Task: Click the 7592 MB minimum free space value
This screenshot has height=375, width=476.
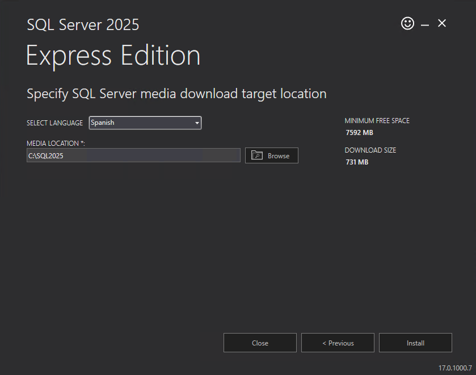Action: (x=360, y=133)
